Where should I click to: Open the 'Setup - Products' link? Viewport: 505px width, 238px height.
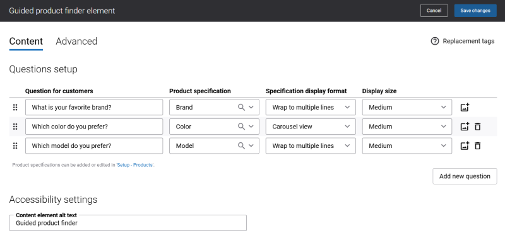click(x=134, y=165)
